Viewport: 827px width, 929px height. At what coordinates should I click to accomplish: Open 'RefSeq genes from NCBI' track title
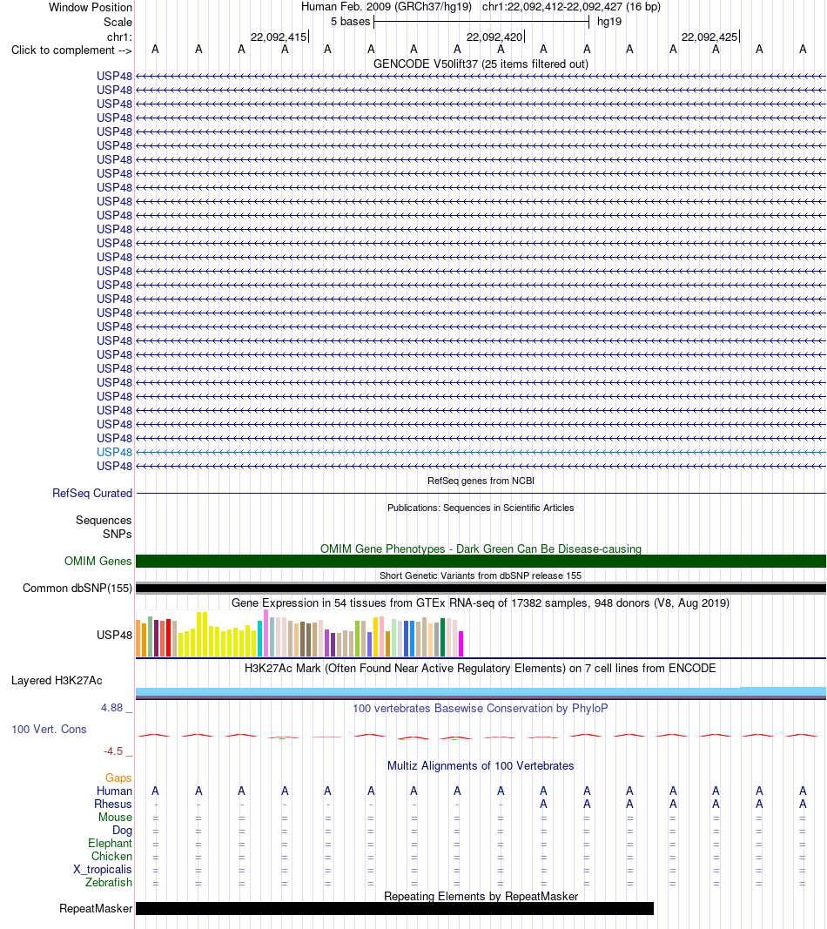[x=481, y=481]
